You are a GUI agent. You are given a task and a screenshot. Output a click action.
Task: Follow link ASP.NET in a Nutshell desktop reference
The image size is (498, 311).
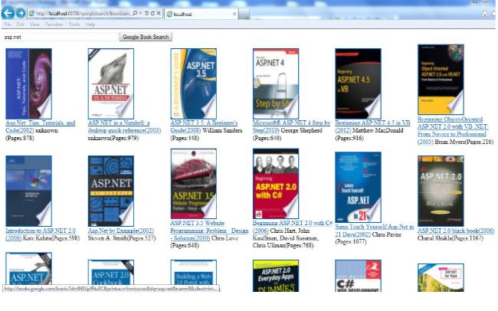pyautogui.click(x=124, y=126)
